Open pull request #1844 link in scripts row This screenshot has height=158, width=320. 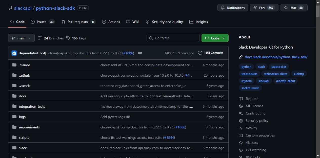pyautogui.click(x=169, y=138)
